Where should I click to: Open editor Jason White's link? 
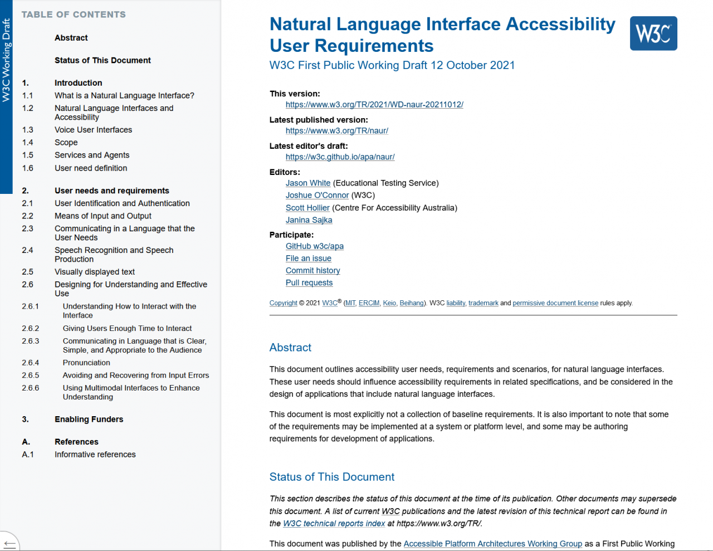coord(308,183)
